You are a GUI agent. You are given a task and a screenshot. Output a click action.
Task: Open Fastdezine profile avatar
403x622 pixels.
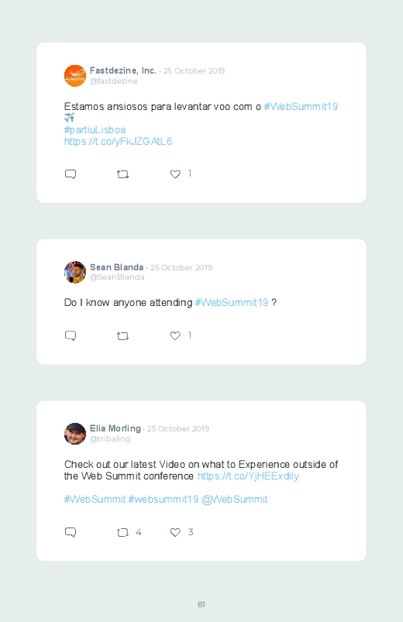coord(75,75)
